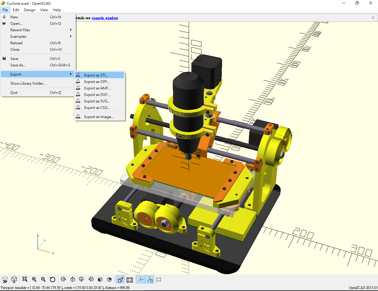This screenshot has height=291, width=378.
Task: Select Export as STL... option
Action: 100,75
